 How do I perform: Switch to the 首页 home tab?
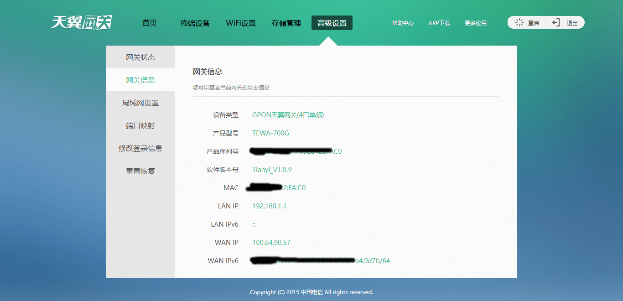(x=150, y=22)
